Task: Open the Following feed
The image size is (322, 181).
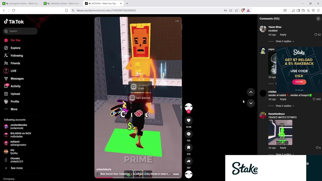Action: coord(17,56)
